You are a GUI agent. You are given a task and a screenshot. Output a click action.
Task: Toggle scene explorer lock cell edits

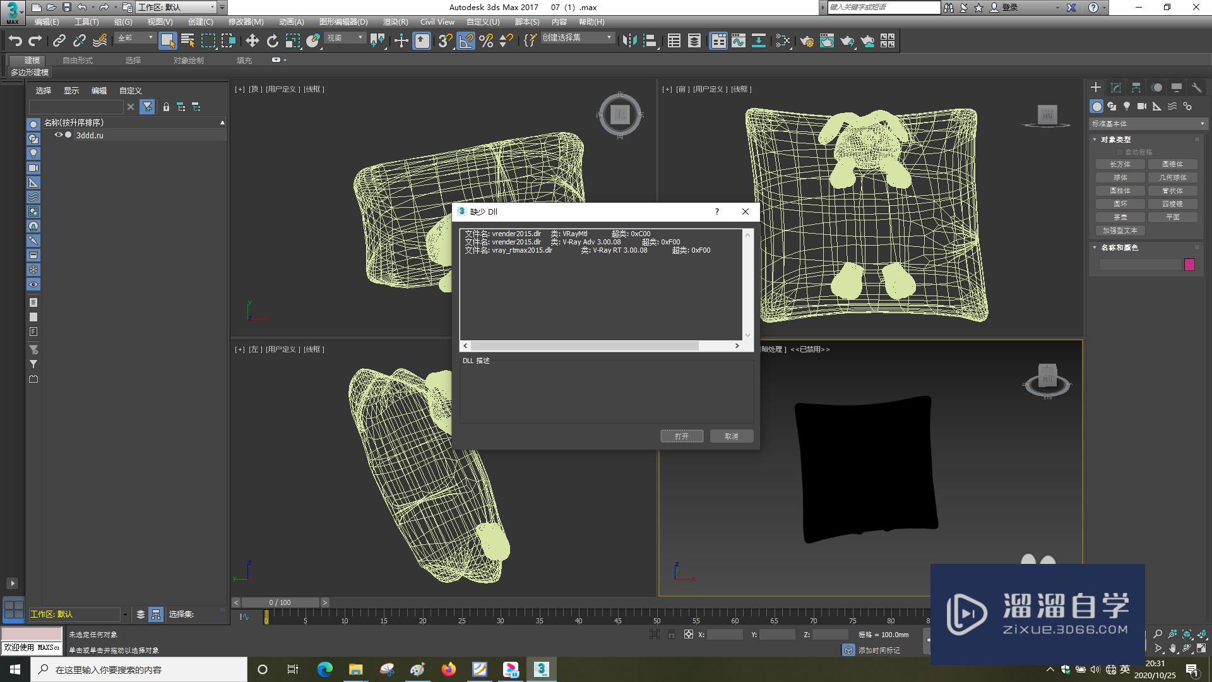pyautogui.click(x=166, y=107)
